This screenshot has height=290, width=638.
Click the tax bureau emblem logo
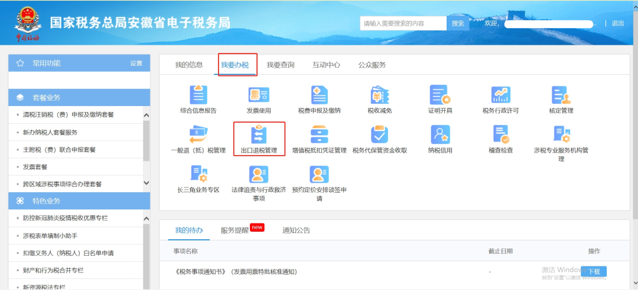(28, 23)
